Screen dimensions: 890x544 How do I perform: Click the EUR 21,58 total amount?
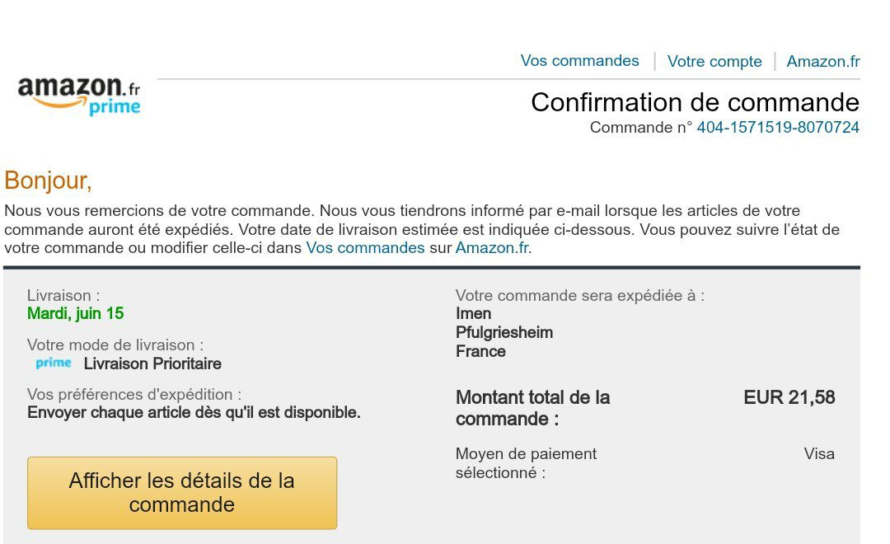click(x=789, y=398)
